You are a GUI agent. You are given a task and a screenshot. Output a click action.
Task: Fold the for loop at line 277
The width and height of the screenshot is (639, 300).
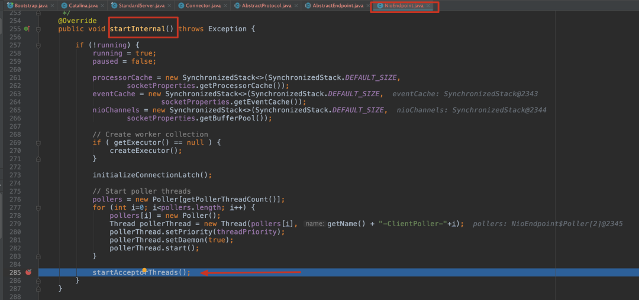tap(37, 207)
